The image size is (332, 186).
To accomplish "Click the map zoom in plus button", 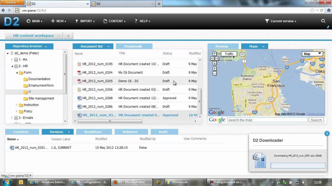I will (x=215, y=69).
